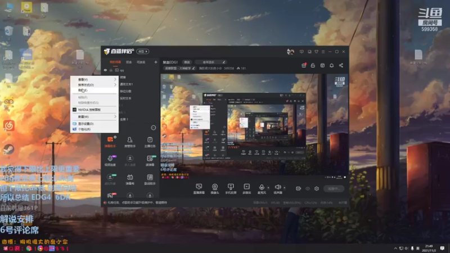Open the 读弹幕 tool

click(150, 161)
